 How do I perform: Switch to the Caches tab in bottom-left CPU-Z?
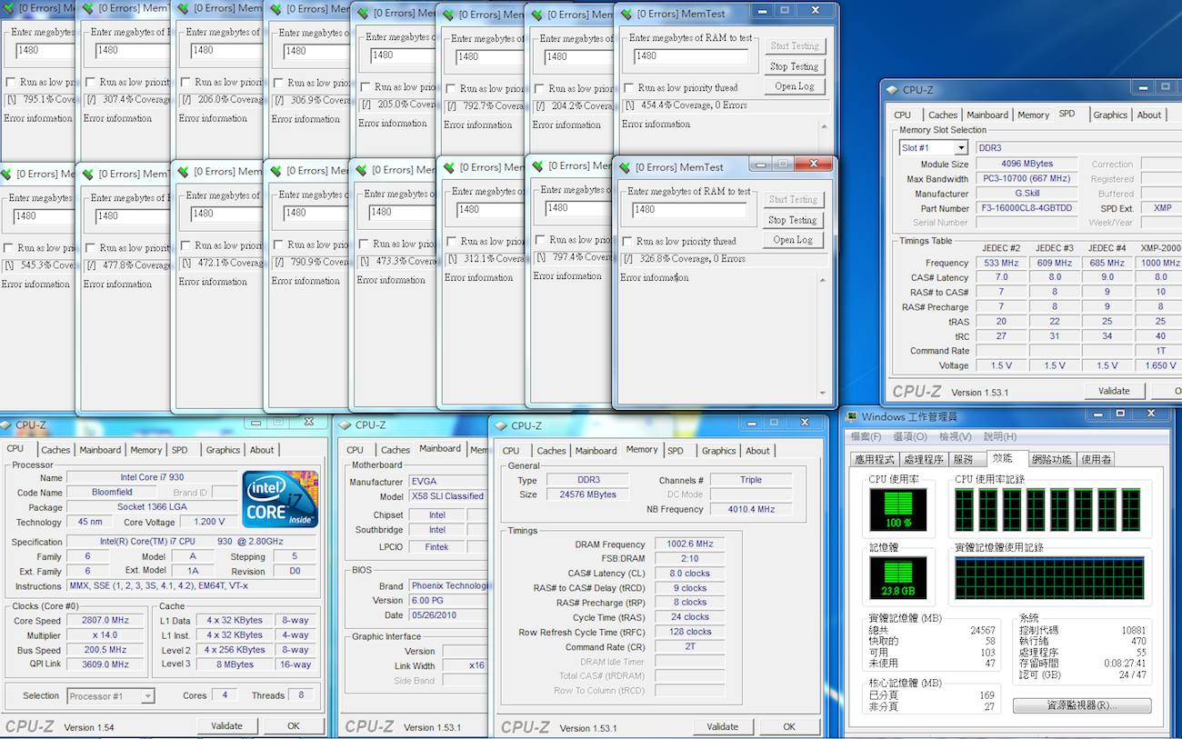55,449
